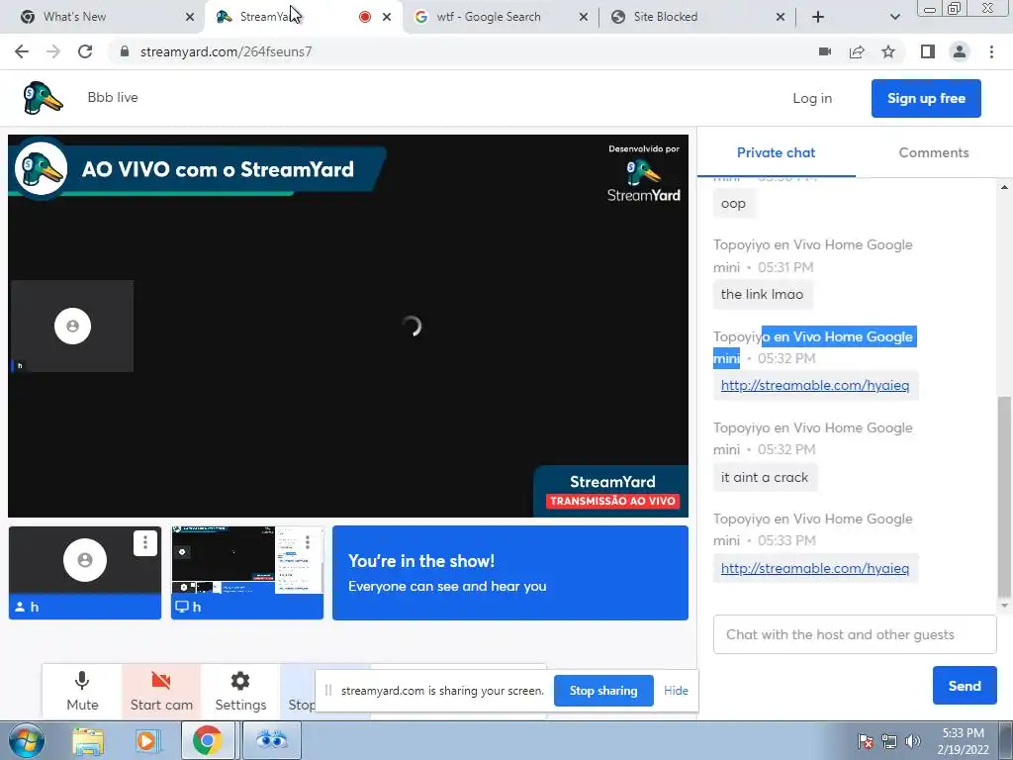Viewport: 1013px width, 760px height.
Task: Click chat scrollbar up arrow
Action: pos(1004,187)
